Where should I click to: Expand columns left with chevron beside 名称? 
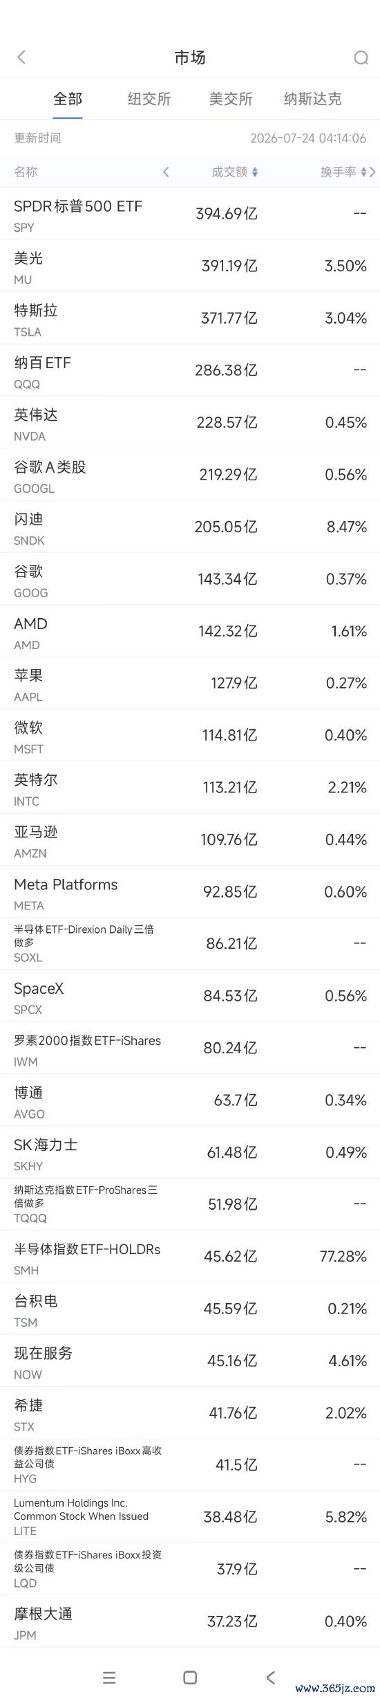click(166, 172)
